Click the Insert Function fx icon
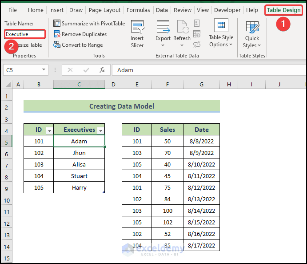This screenshot has width=307, height=264. (102, 70)
